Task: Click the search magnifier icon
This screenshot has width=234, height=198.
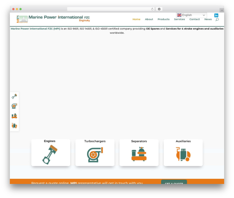Action: (217, 20)
